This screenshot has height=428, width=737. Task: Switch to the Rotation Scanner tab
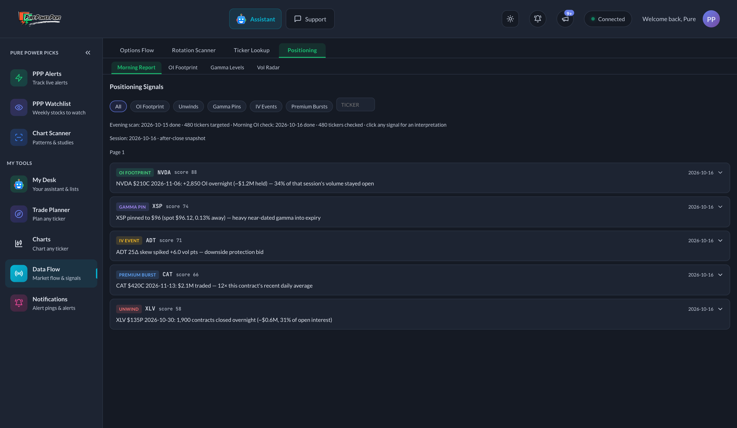(x=194, y=50)
